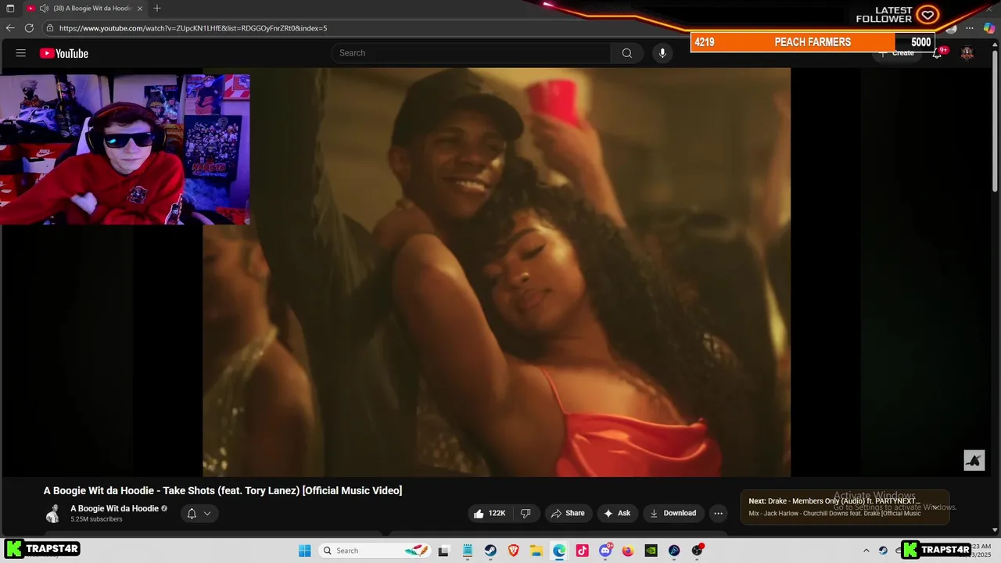The image size is (1001, 563).
Task: Open the Windows Start menu
Action: tap(304, 550)
